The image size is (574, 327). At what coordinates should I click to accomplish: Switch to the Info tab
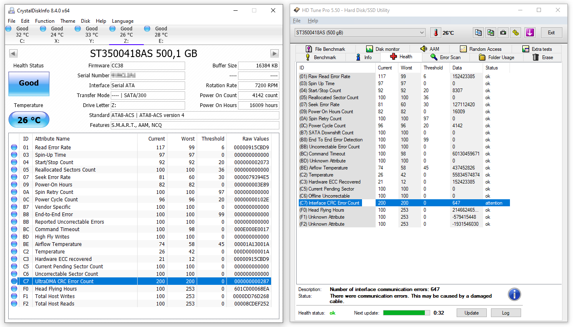(x=363, y=57)
